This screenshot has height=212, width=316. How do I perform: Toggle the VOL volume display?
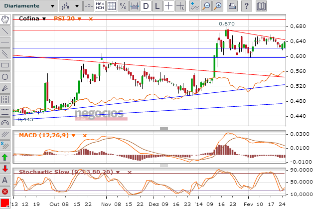pos(89,6)
